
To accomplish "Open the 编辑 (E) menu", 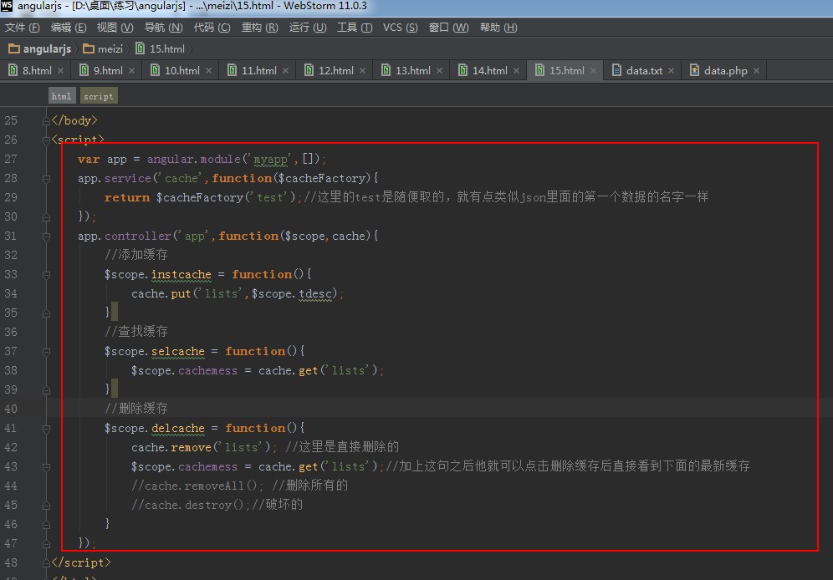I will 69,28.
